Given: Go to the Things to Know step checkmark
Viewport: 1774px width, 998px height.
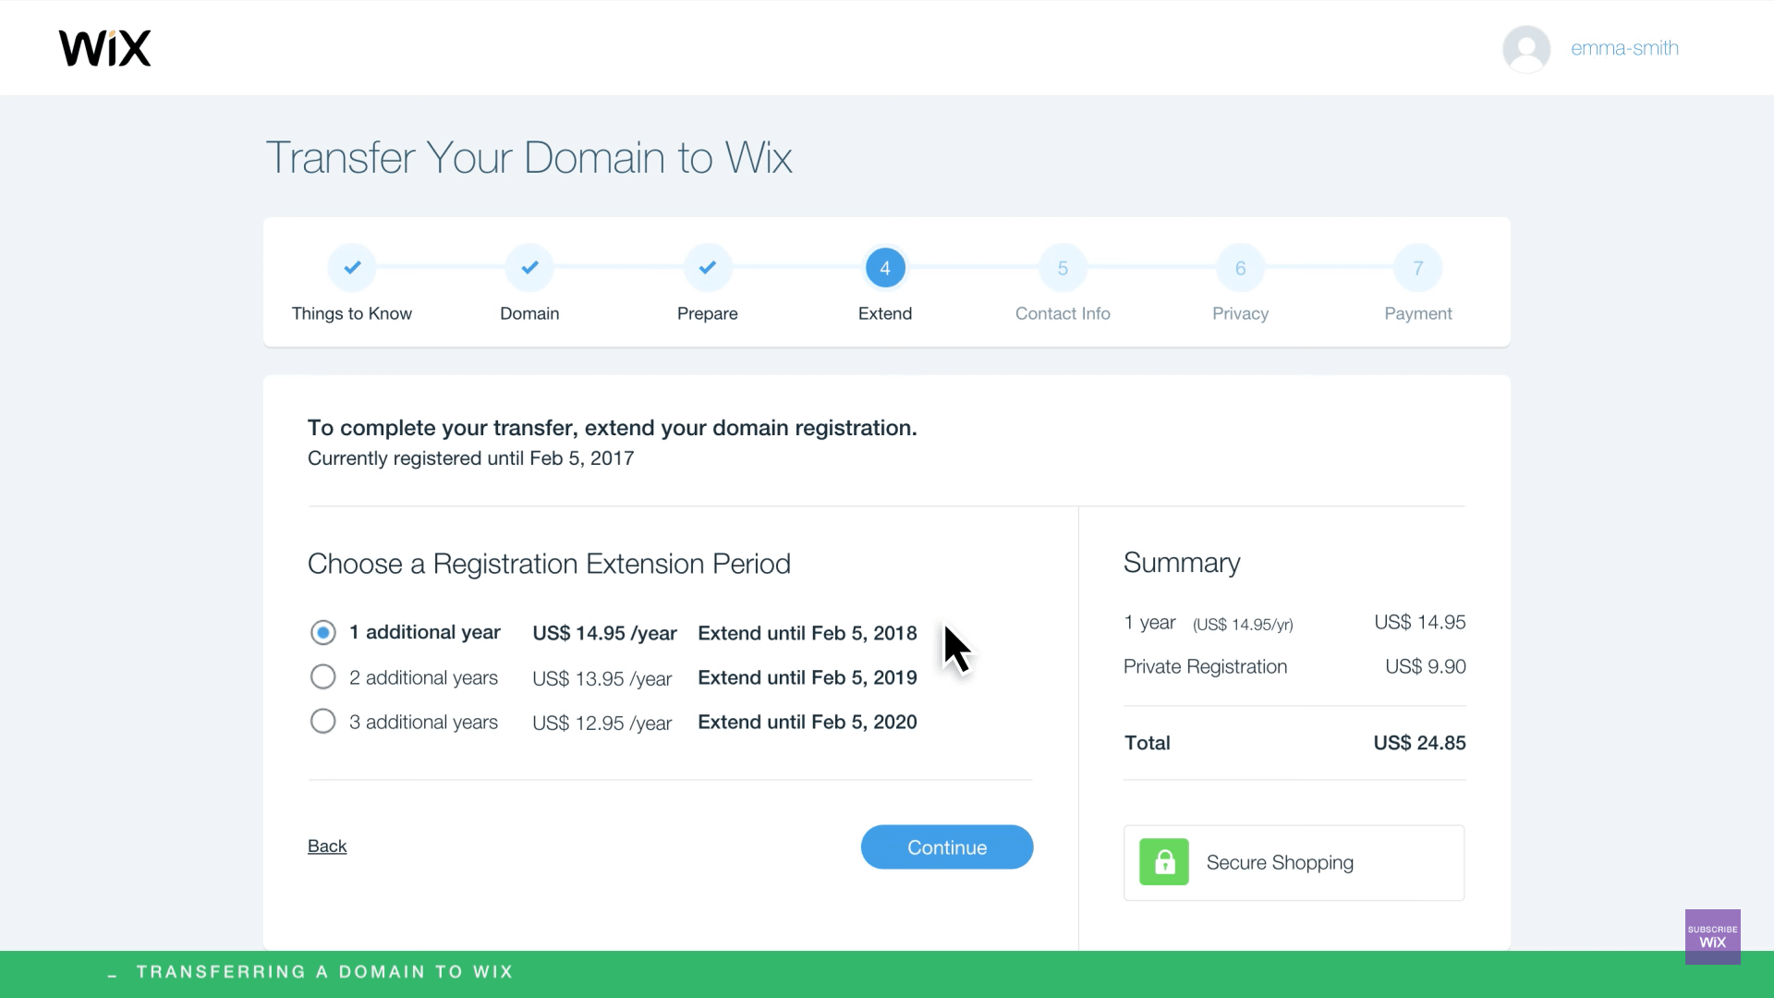Looking at the screenshot, I should (352, 268).
